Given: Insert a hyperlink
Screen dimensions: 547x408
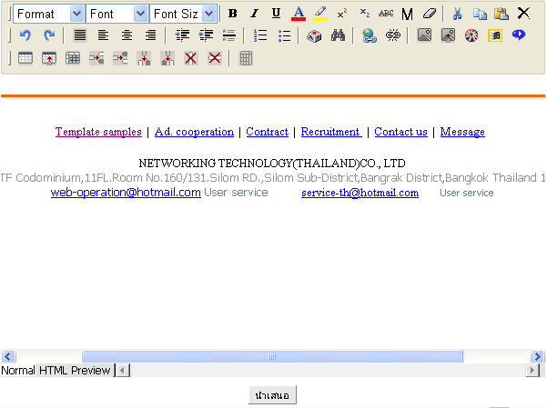Looking at the screenshot, I should (x=370, y=35).
